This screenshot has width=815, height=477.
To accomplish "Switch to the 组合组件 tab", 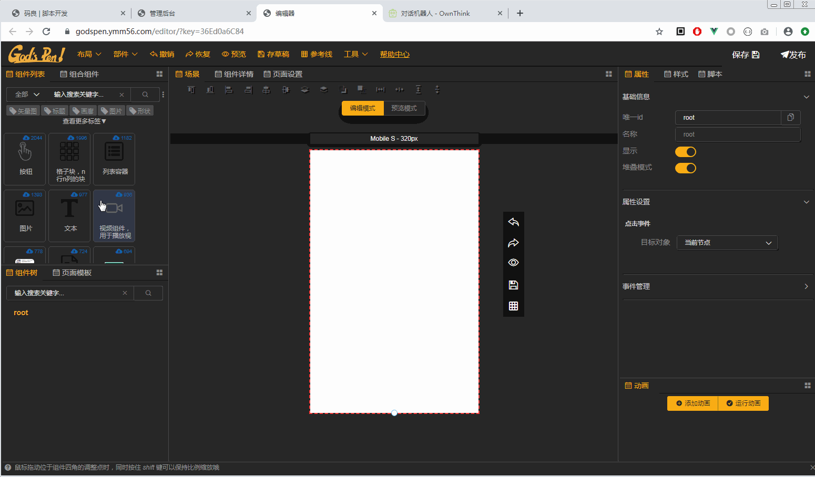I will coord(79,74).
